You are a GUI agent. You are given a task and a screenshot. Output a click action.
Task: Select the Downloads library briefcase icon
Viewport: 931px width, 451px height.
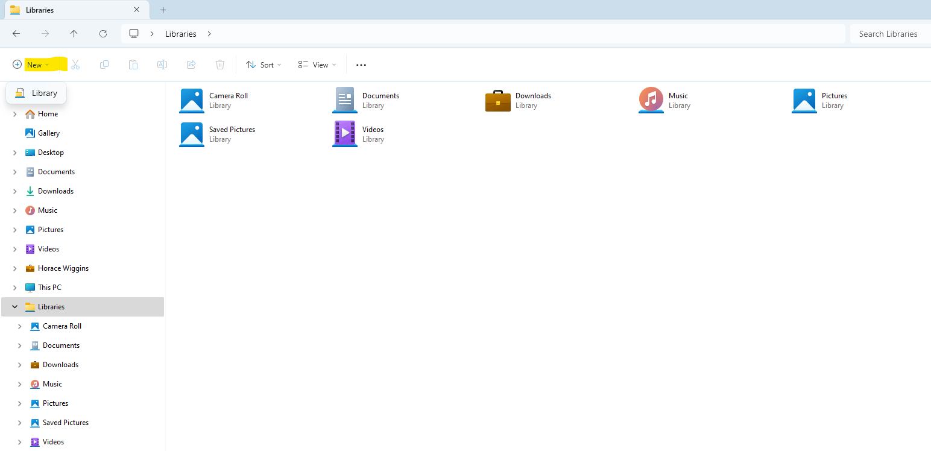click(x=498, y=101)
